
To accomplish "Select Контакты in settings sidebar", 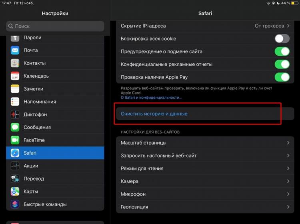I will click(55, 63).
